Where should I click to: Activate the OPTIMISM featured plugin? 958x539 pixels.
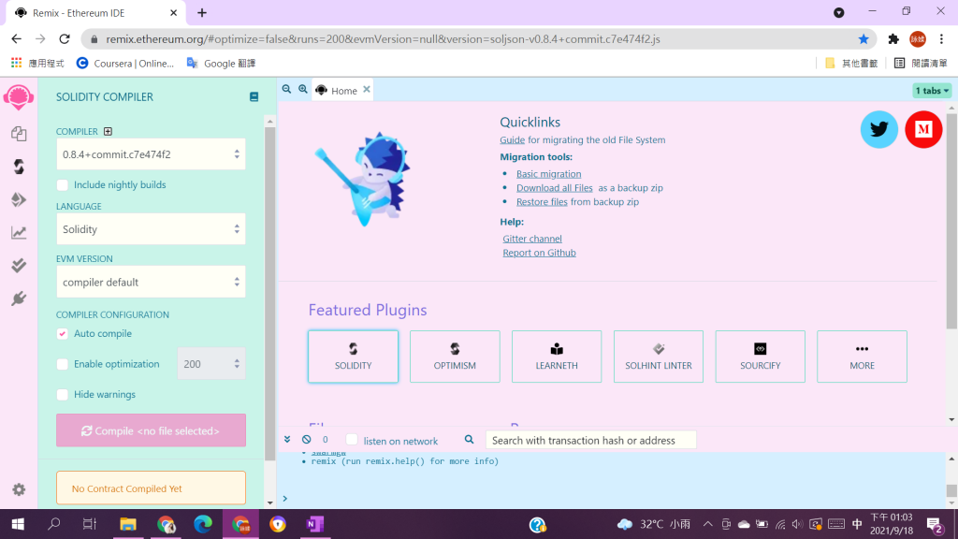tap(455, 357)
